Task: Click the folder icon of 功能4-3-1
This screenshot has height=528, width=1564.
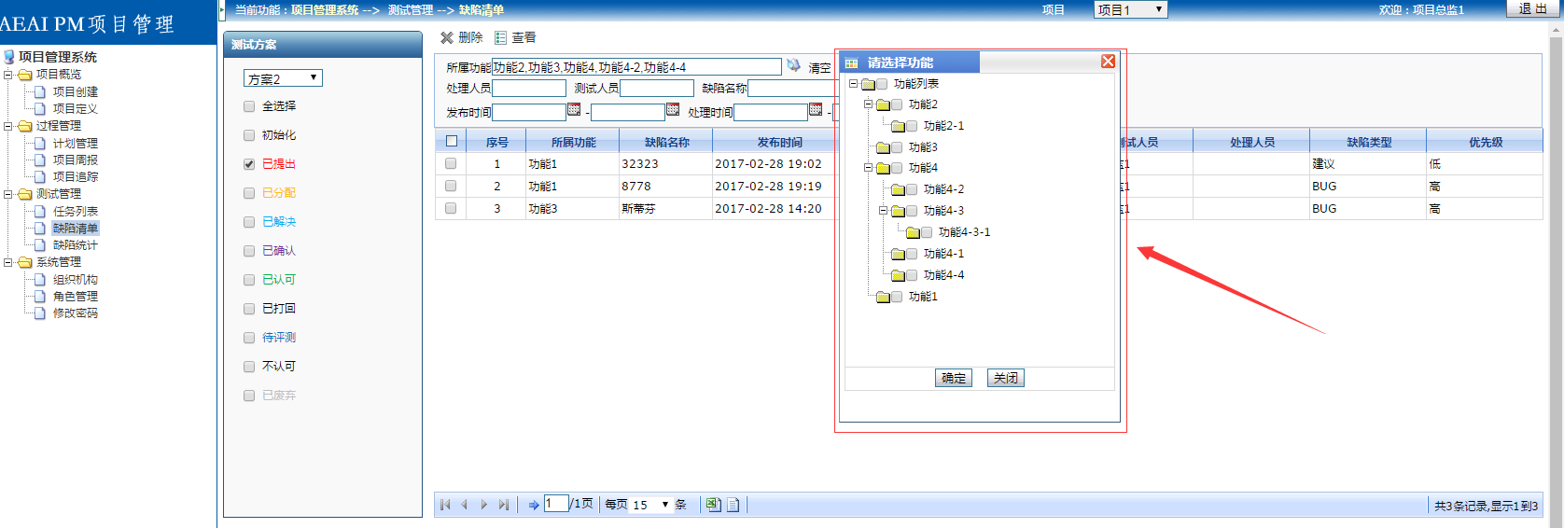Action: (913, 232)
